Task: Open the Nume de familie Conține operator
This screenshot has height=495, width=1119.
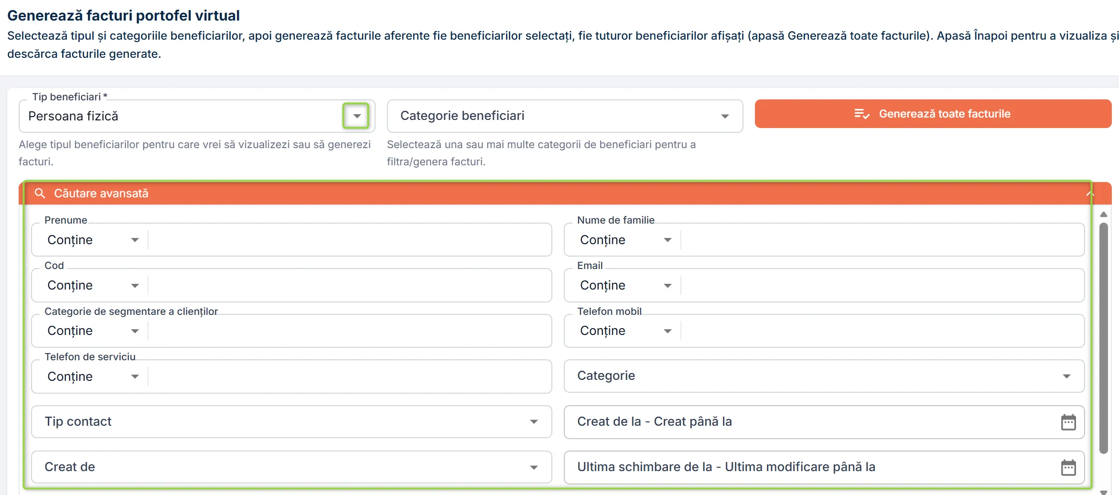Action: pos(667,240)
